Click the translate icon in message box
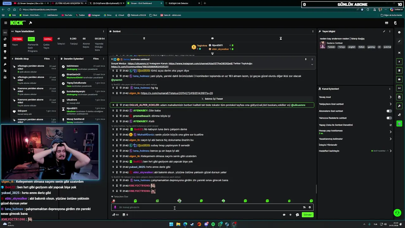Image resolution: width=405 pixels, height=228 pixels. tap(304, 207)
